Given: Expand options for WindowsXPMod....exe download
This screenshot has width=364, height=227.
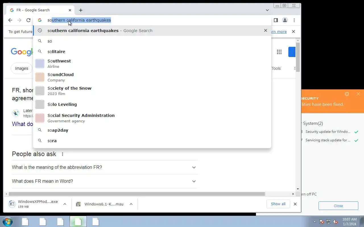Looking at the screenshot, I should 65,204.
